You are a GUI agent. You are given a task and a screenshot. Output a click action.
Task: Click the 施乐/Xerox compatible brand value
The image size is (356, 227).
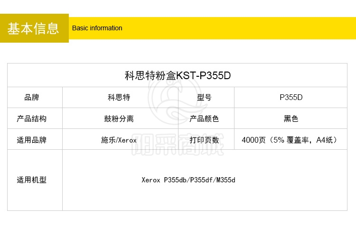coord(119,140)
